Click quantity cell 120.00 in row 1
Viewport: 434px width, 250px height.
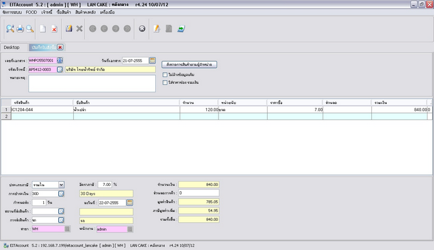199,110
